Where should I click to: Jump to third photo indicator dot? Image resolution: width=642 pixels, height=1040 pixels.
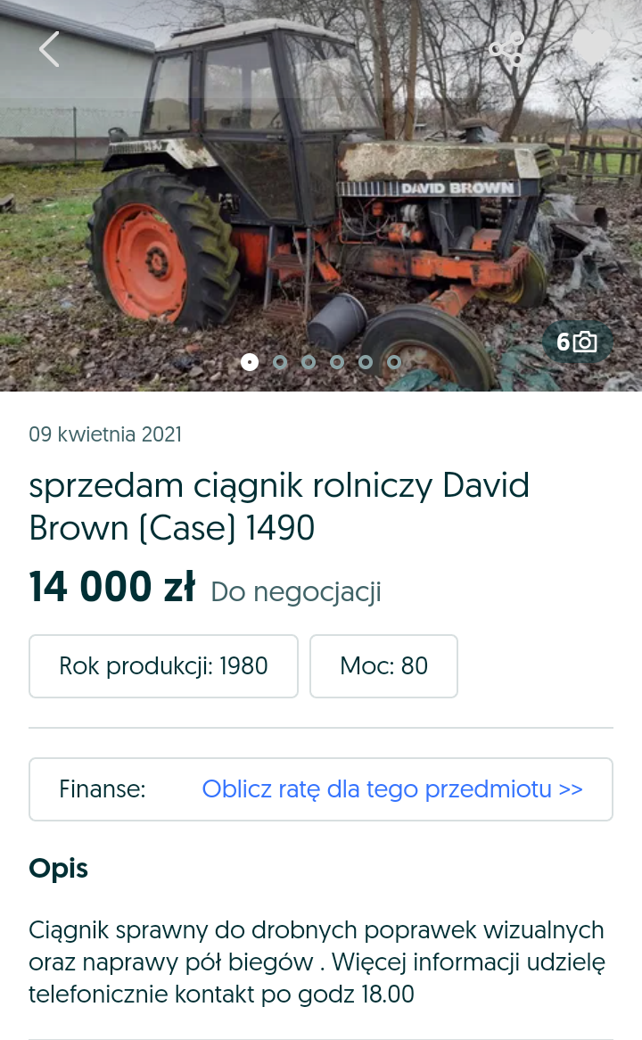(x=309, y=362)
